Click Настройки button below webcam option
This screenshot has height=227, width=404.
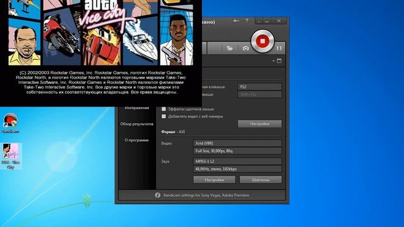pos(259,124)
